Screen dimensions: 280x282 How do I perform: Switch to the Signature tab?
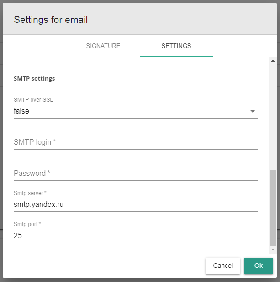[x=103, y=46]
